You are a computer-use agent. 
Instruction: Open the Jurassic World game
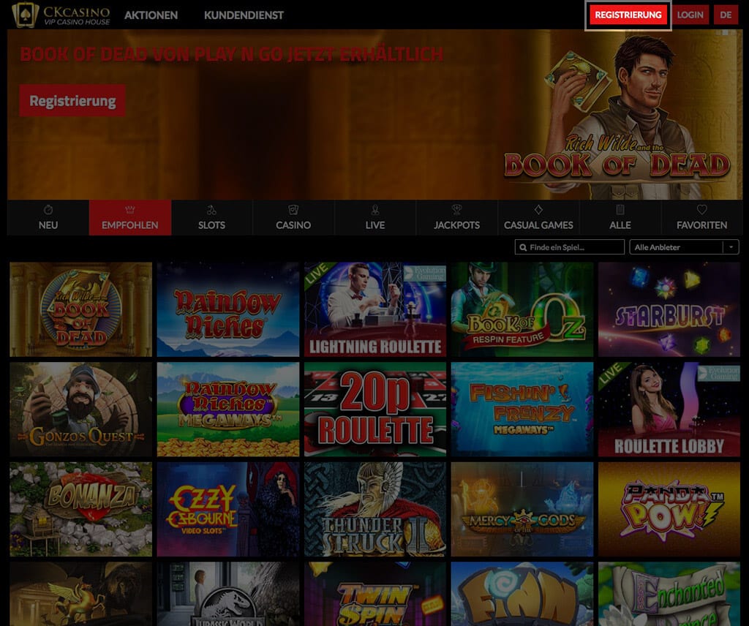coord(228,594)
